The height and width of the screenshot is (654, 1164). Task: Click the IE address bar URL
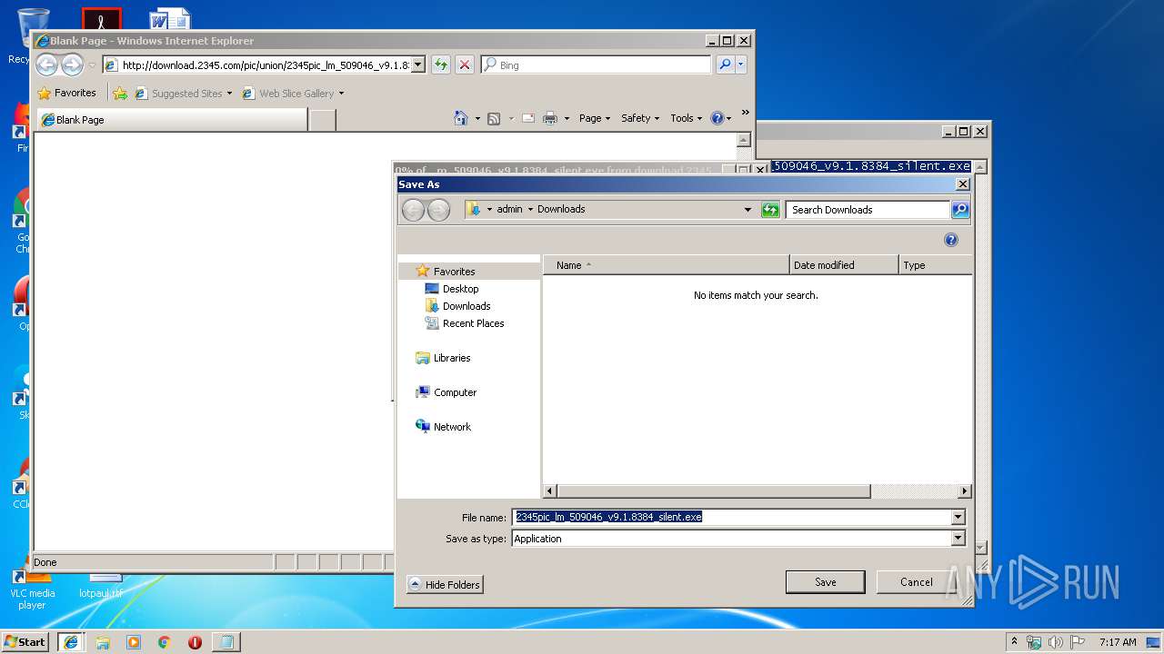click(266, 64)
